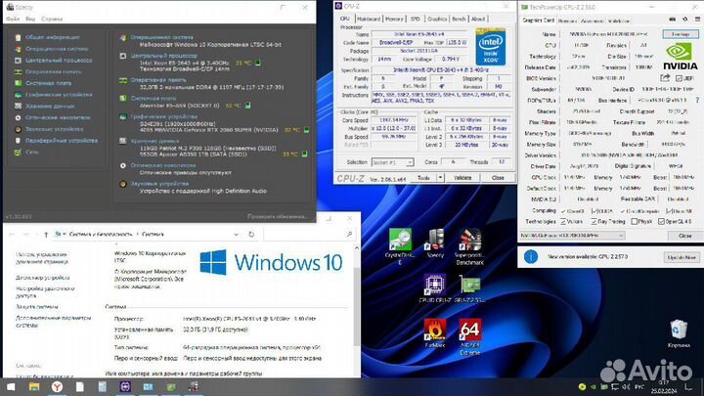
Task: Open the Sensors tab in GPU-Z
Action: click(x=567, y=21)
